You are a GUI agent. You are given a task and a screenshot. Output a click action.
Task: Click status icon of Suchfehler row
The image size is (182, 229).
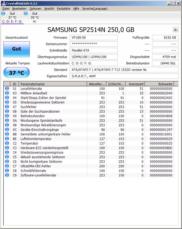coord(7,107)
